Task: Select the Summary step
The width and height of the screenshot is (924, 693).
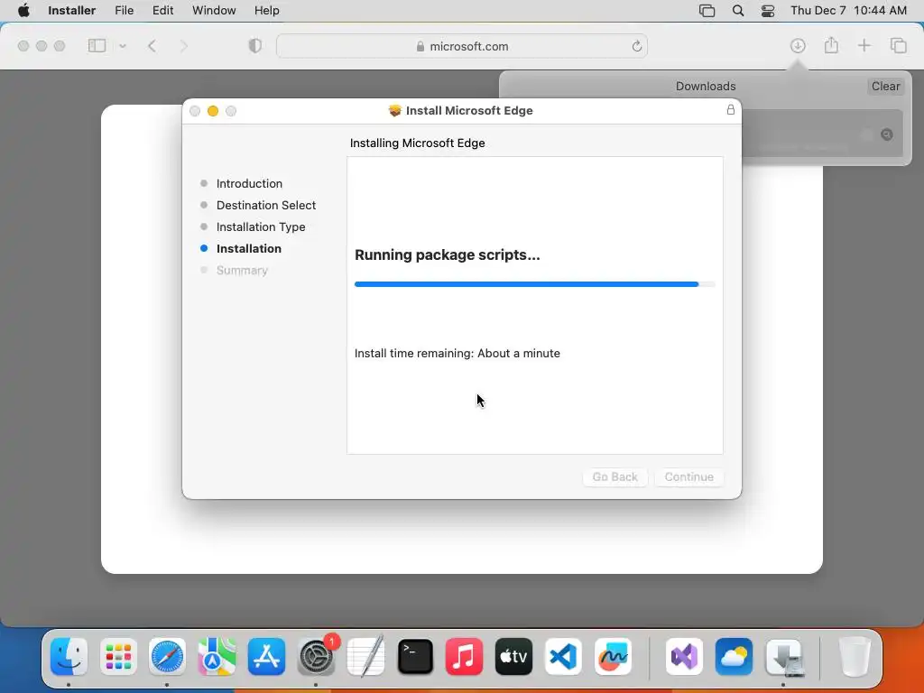Action: [x=242, y=271]
